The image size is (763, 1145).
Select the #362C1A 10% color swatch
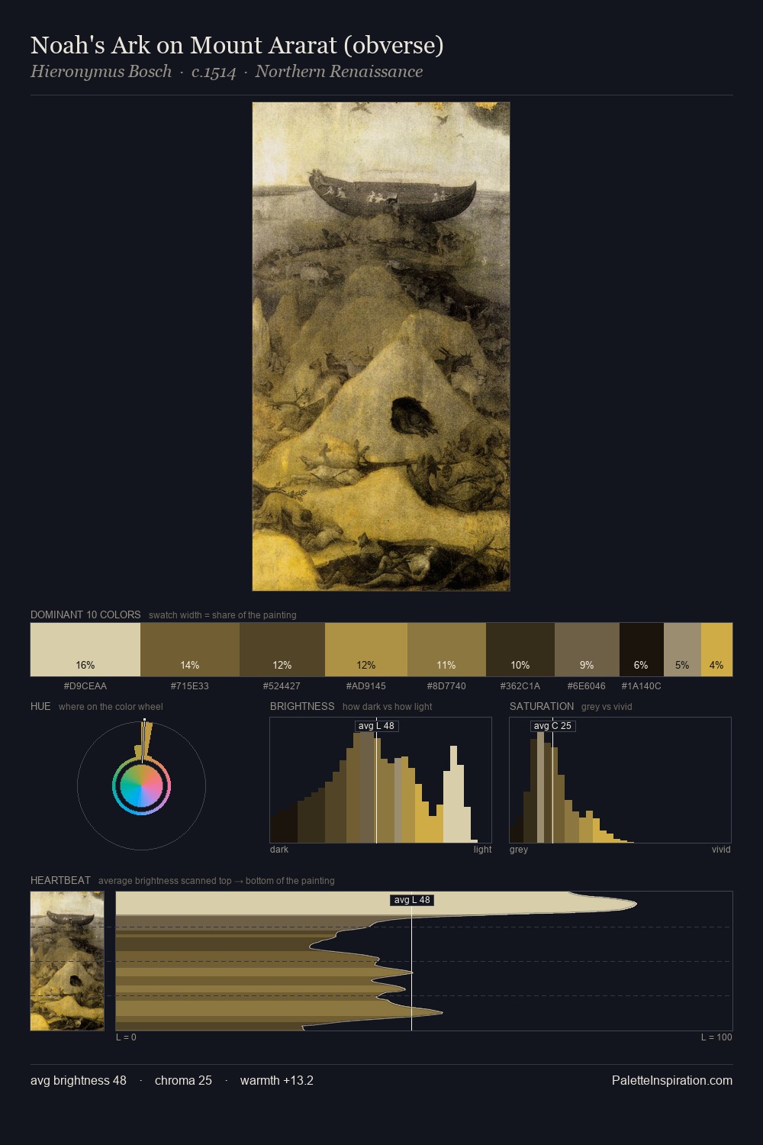tap(520, 650)
